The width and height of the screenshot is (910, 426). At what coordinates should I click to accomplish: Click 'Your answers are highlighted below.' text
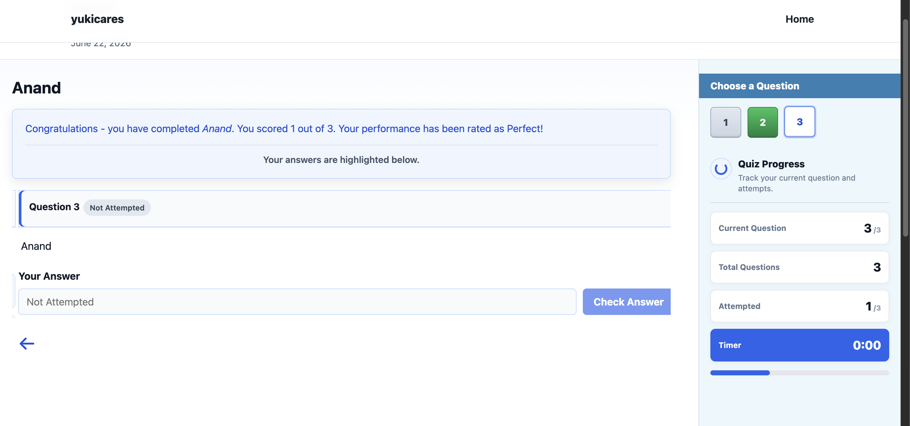click(x=341, y=160)
